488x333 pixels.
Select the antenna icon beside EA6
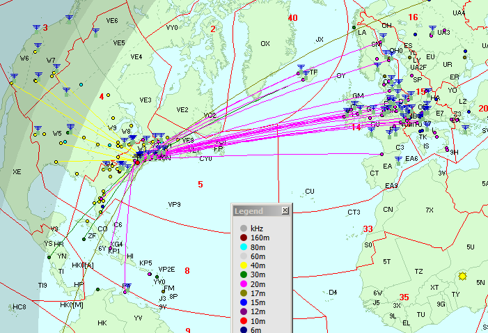click(398, 160)
